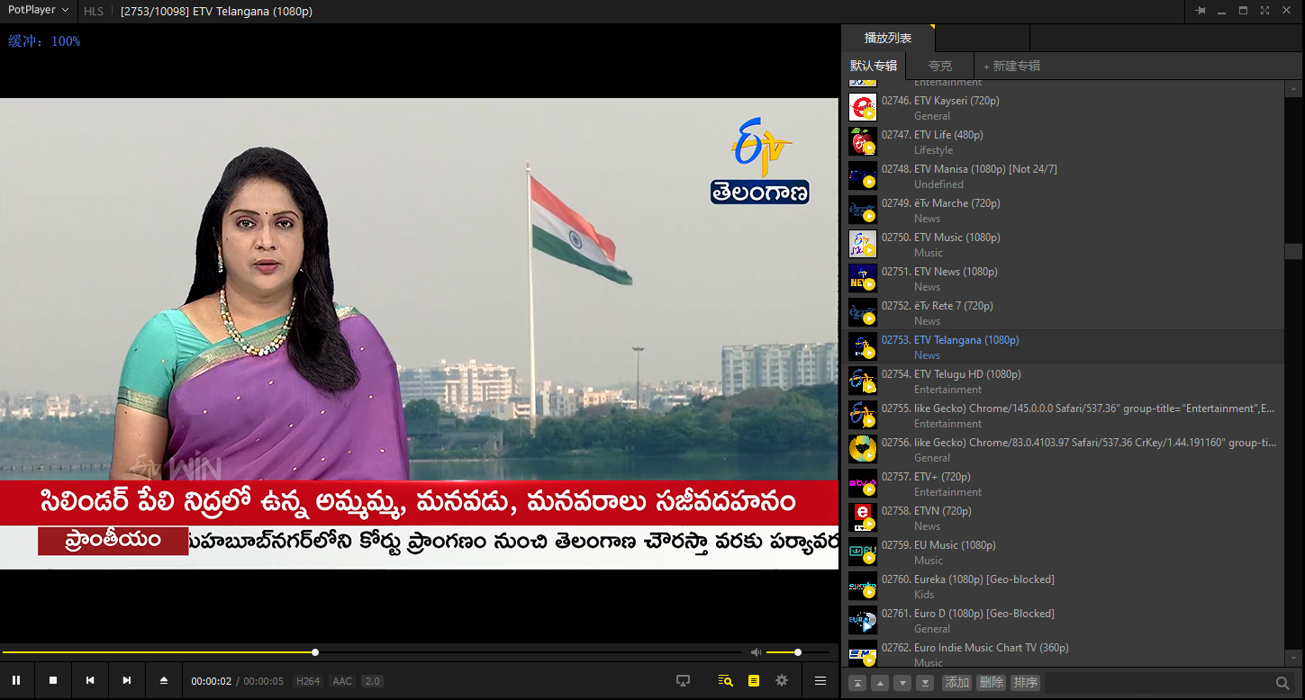Open the playlist search icon with magnifier
Viewport: 1305px width, 700px height.
(x=725, y=681)
